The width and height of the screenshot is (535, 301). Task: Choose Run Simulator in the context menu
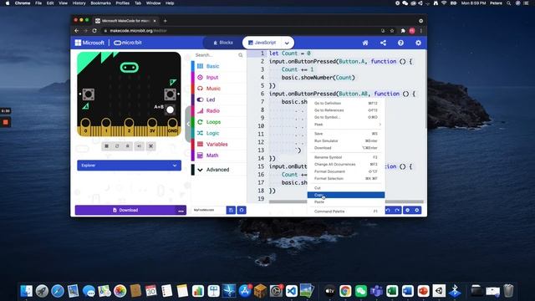346,140
